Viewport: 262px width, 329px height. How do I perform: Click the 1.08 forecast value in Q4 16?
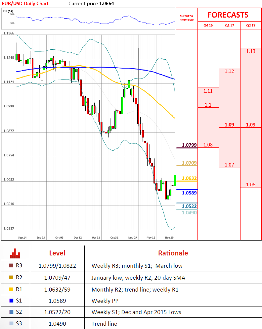pos(208,145)
